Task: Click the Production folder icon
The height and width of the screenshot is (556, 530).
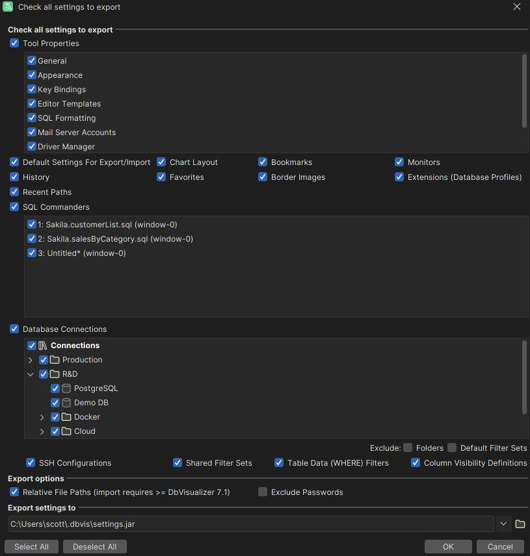Action: [x=55, y=360]
